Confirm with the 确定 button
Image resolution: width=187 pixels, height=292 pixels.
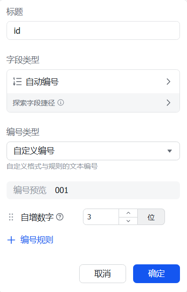tap(157, 274)
